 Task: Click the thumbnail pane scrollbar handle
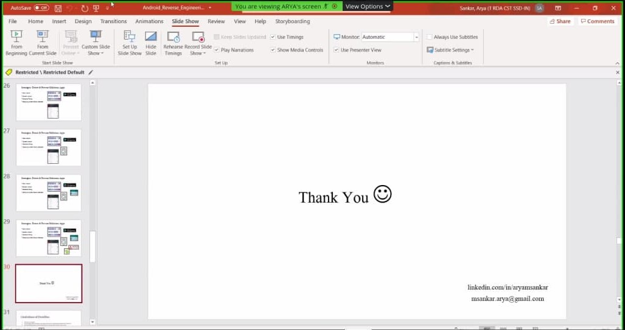pos(93,247)
